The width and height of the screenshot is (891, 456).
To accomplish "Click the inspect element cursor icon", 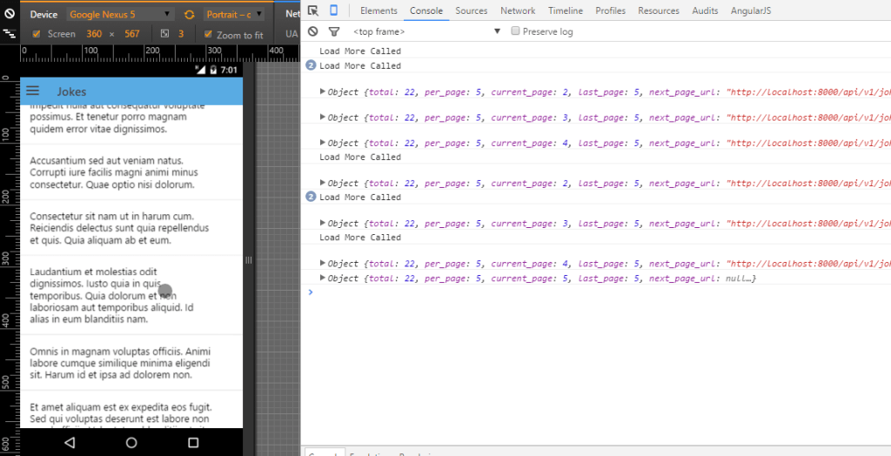I will coord(313,10).
